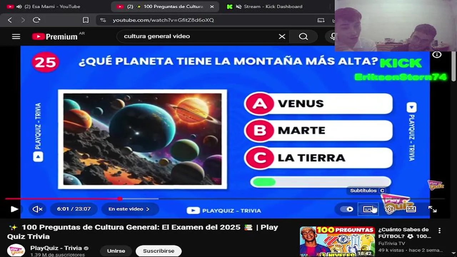
Task: Click the youtube.com address bar URL
Action: click(163, 20)
